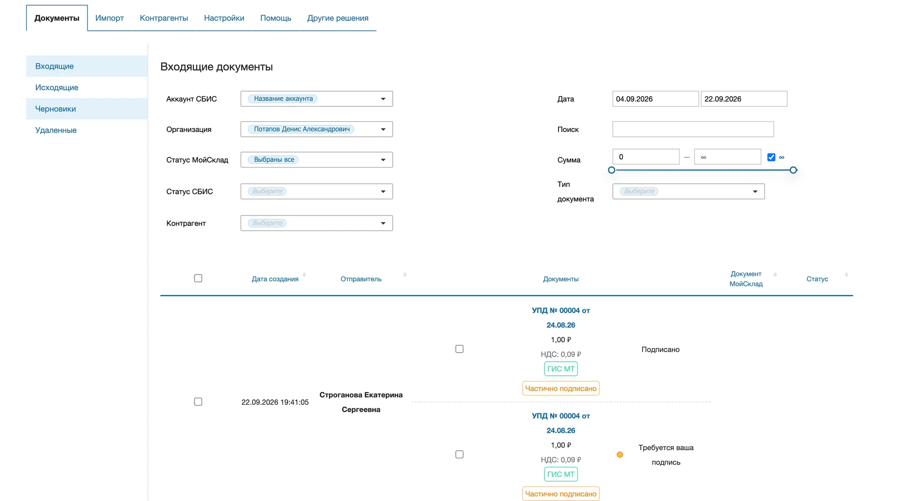922x501 pixels.
Task: Click the sort arrows beside Статус column
Action: (x=846, y=275)
